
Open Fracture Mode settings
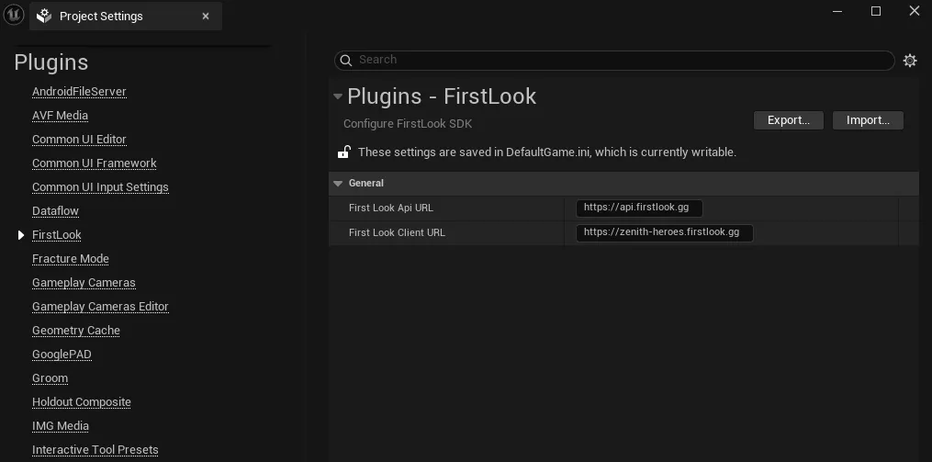pos(70,259)
